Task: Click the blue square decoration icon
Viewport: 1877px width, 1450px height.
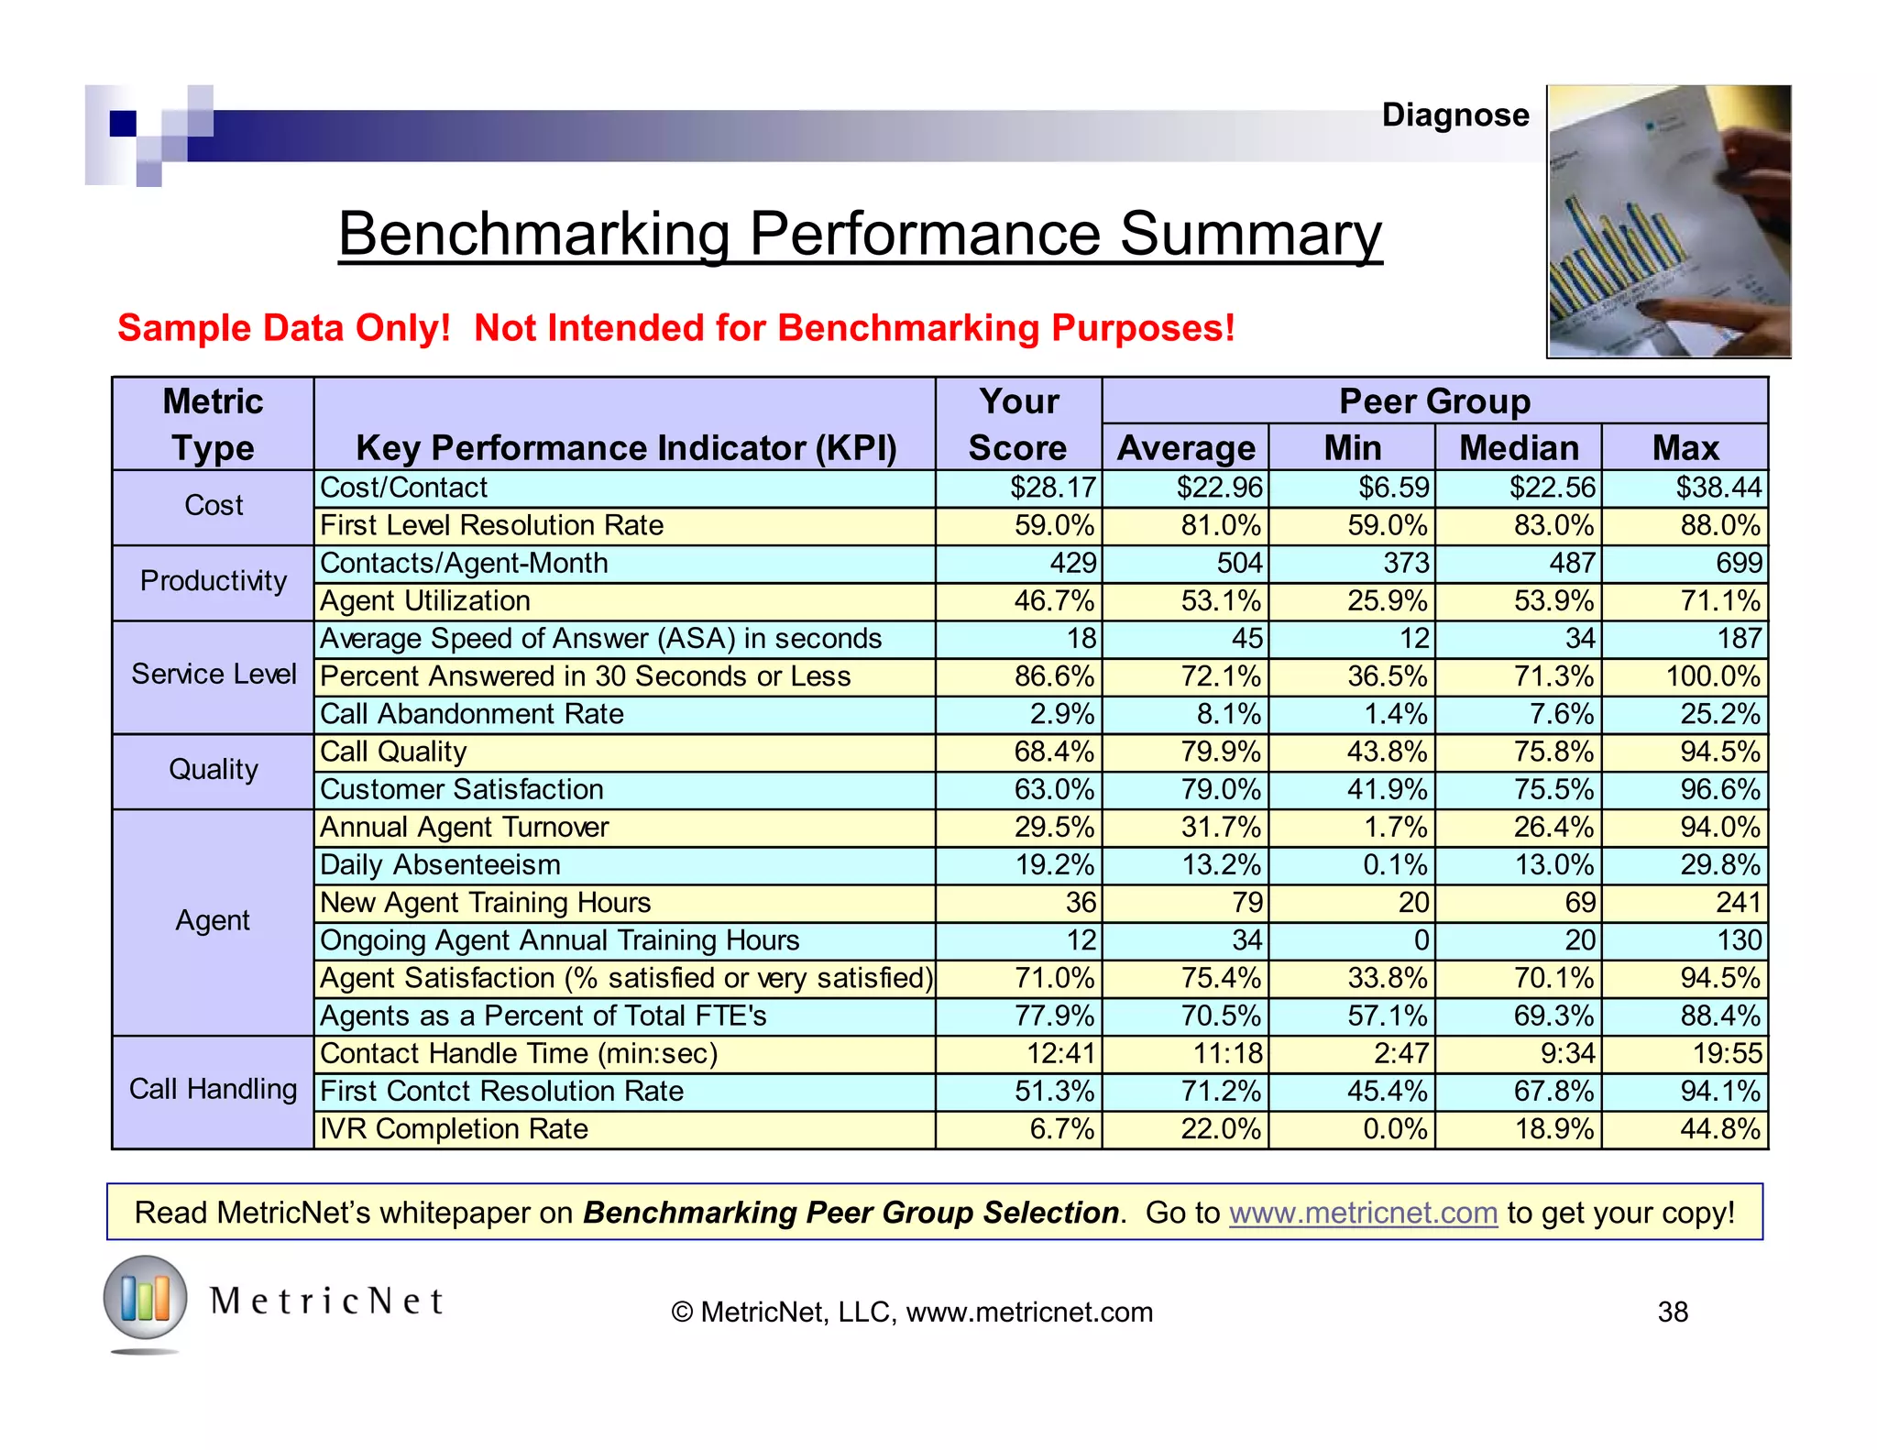Action: click(x=123, y=123)
